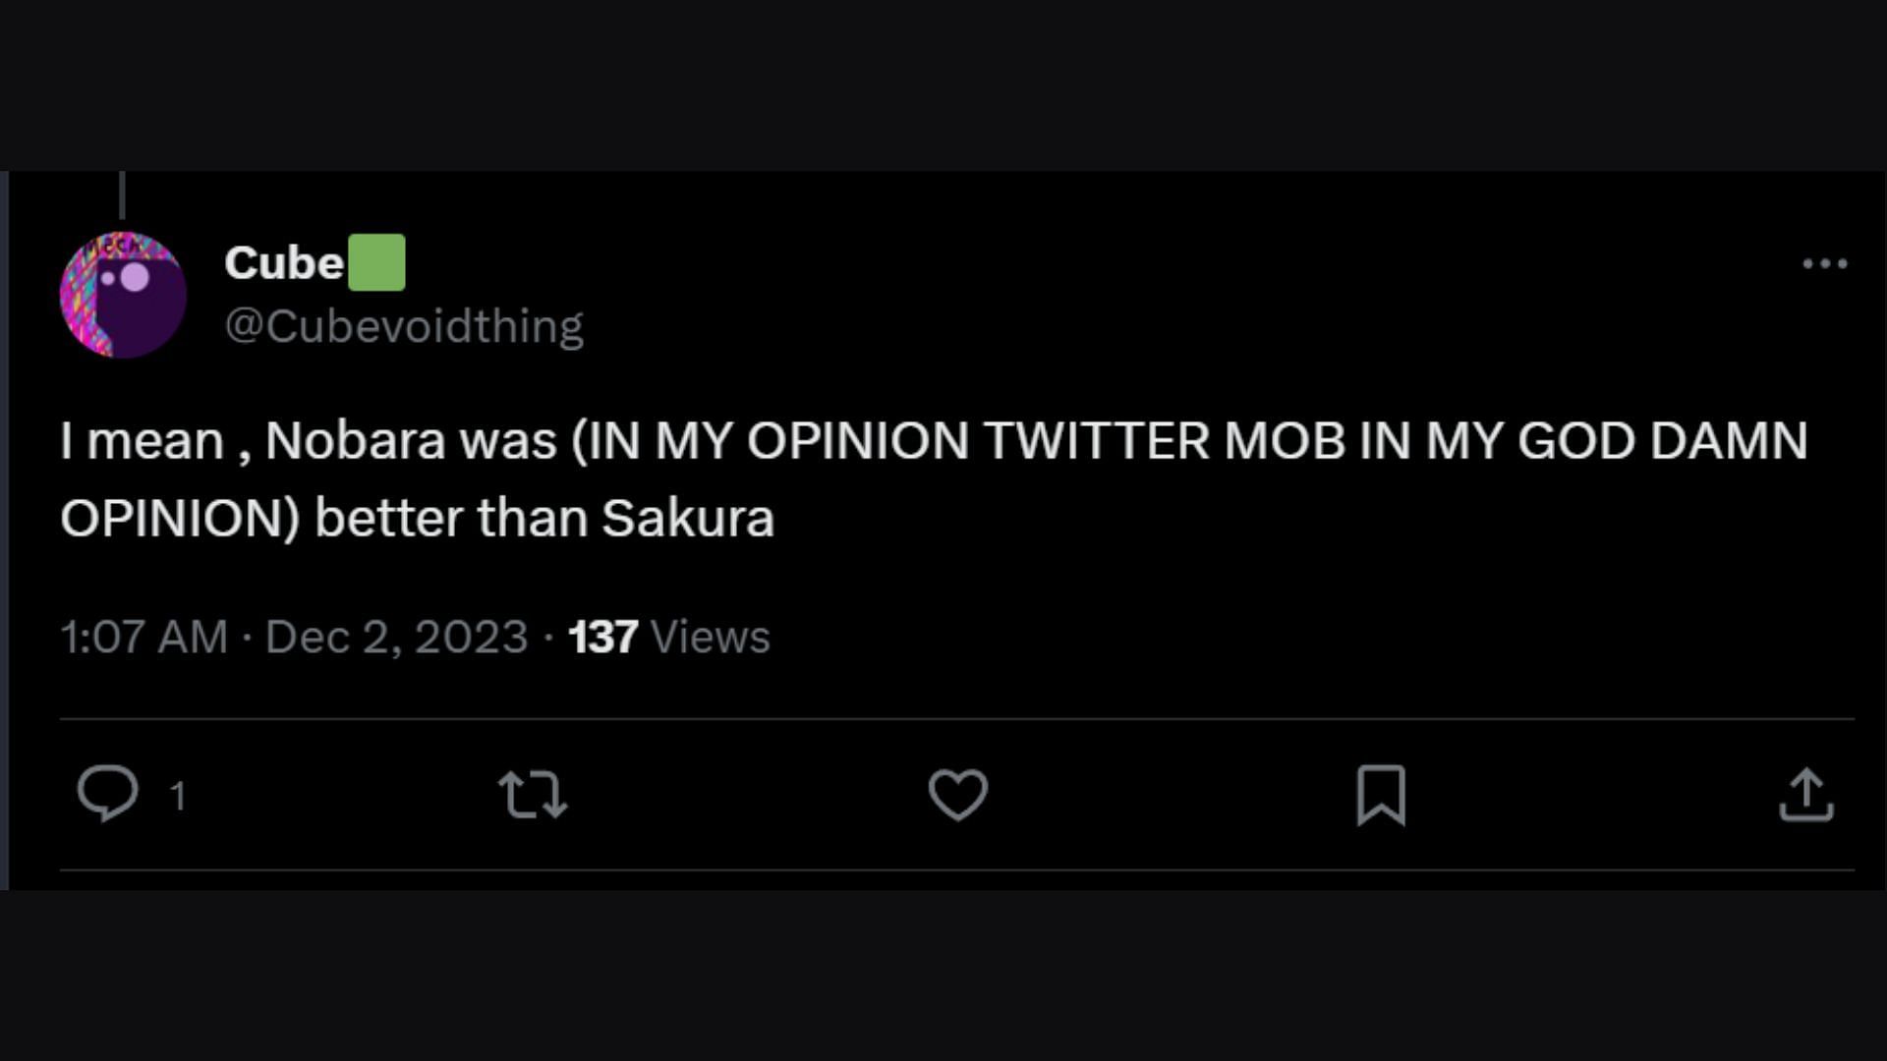
Task: Click the Dec 2, 2023 date
Action: [396, 637]
